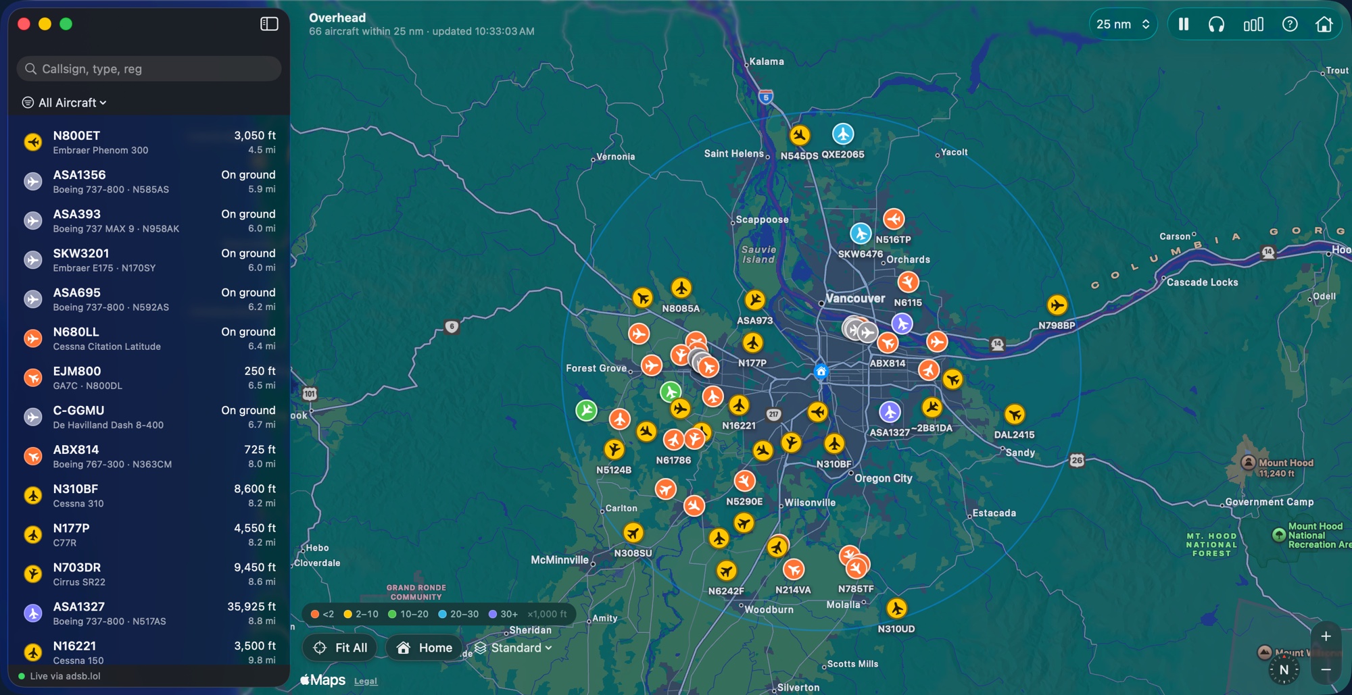
Task: Open the headphones audio icon
Action: tap(1216, 24)
